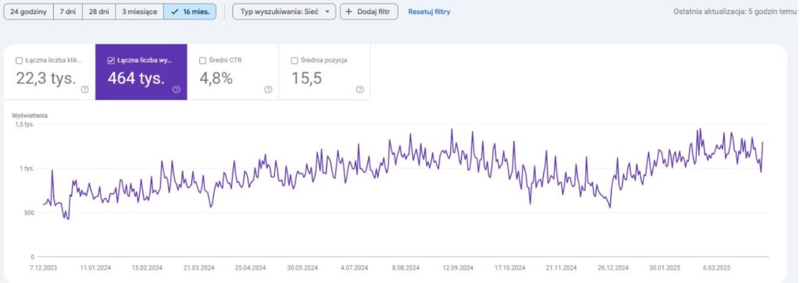Image resolution: width=800 pixels, height=283 pixels.
Task: Click the 7.12.2023 date label
Action: pos(45,267)
